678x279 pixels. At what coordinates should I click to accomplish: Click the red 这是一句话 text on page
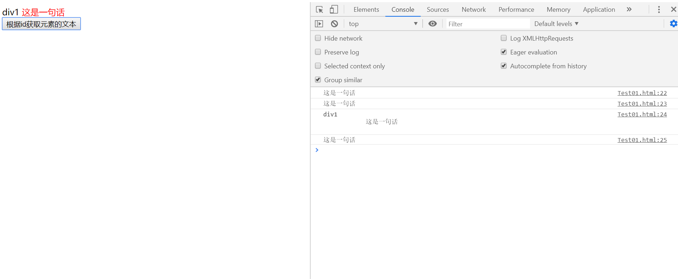[x=43, y=12]
